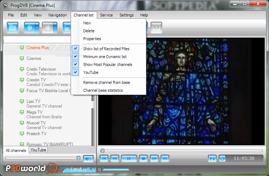This screenshot has height=176, width=269.
Task: Click the volume slider handle
Action: (x=79, y=158)
